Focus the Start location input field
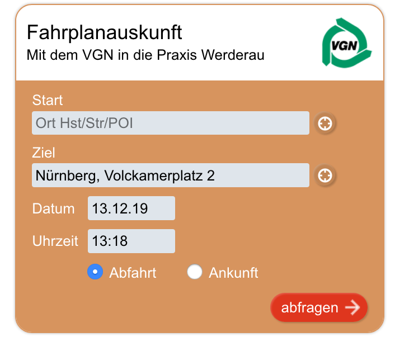 click(170, 123)
